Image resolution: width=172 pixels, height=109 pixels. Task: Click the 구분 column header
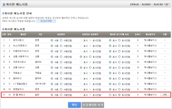coord(40,34)
